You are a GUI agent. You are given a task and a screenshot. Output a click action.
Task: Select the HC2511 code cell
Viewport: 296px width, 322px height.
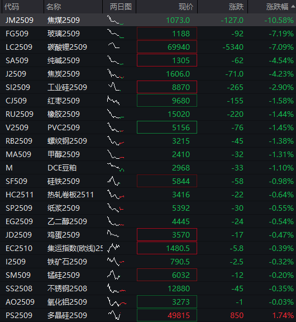click(x=20, y=195)
